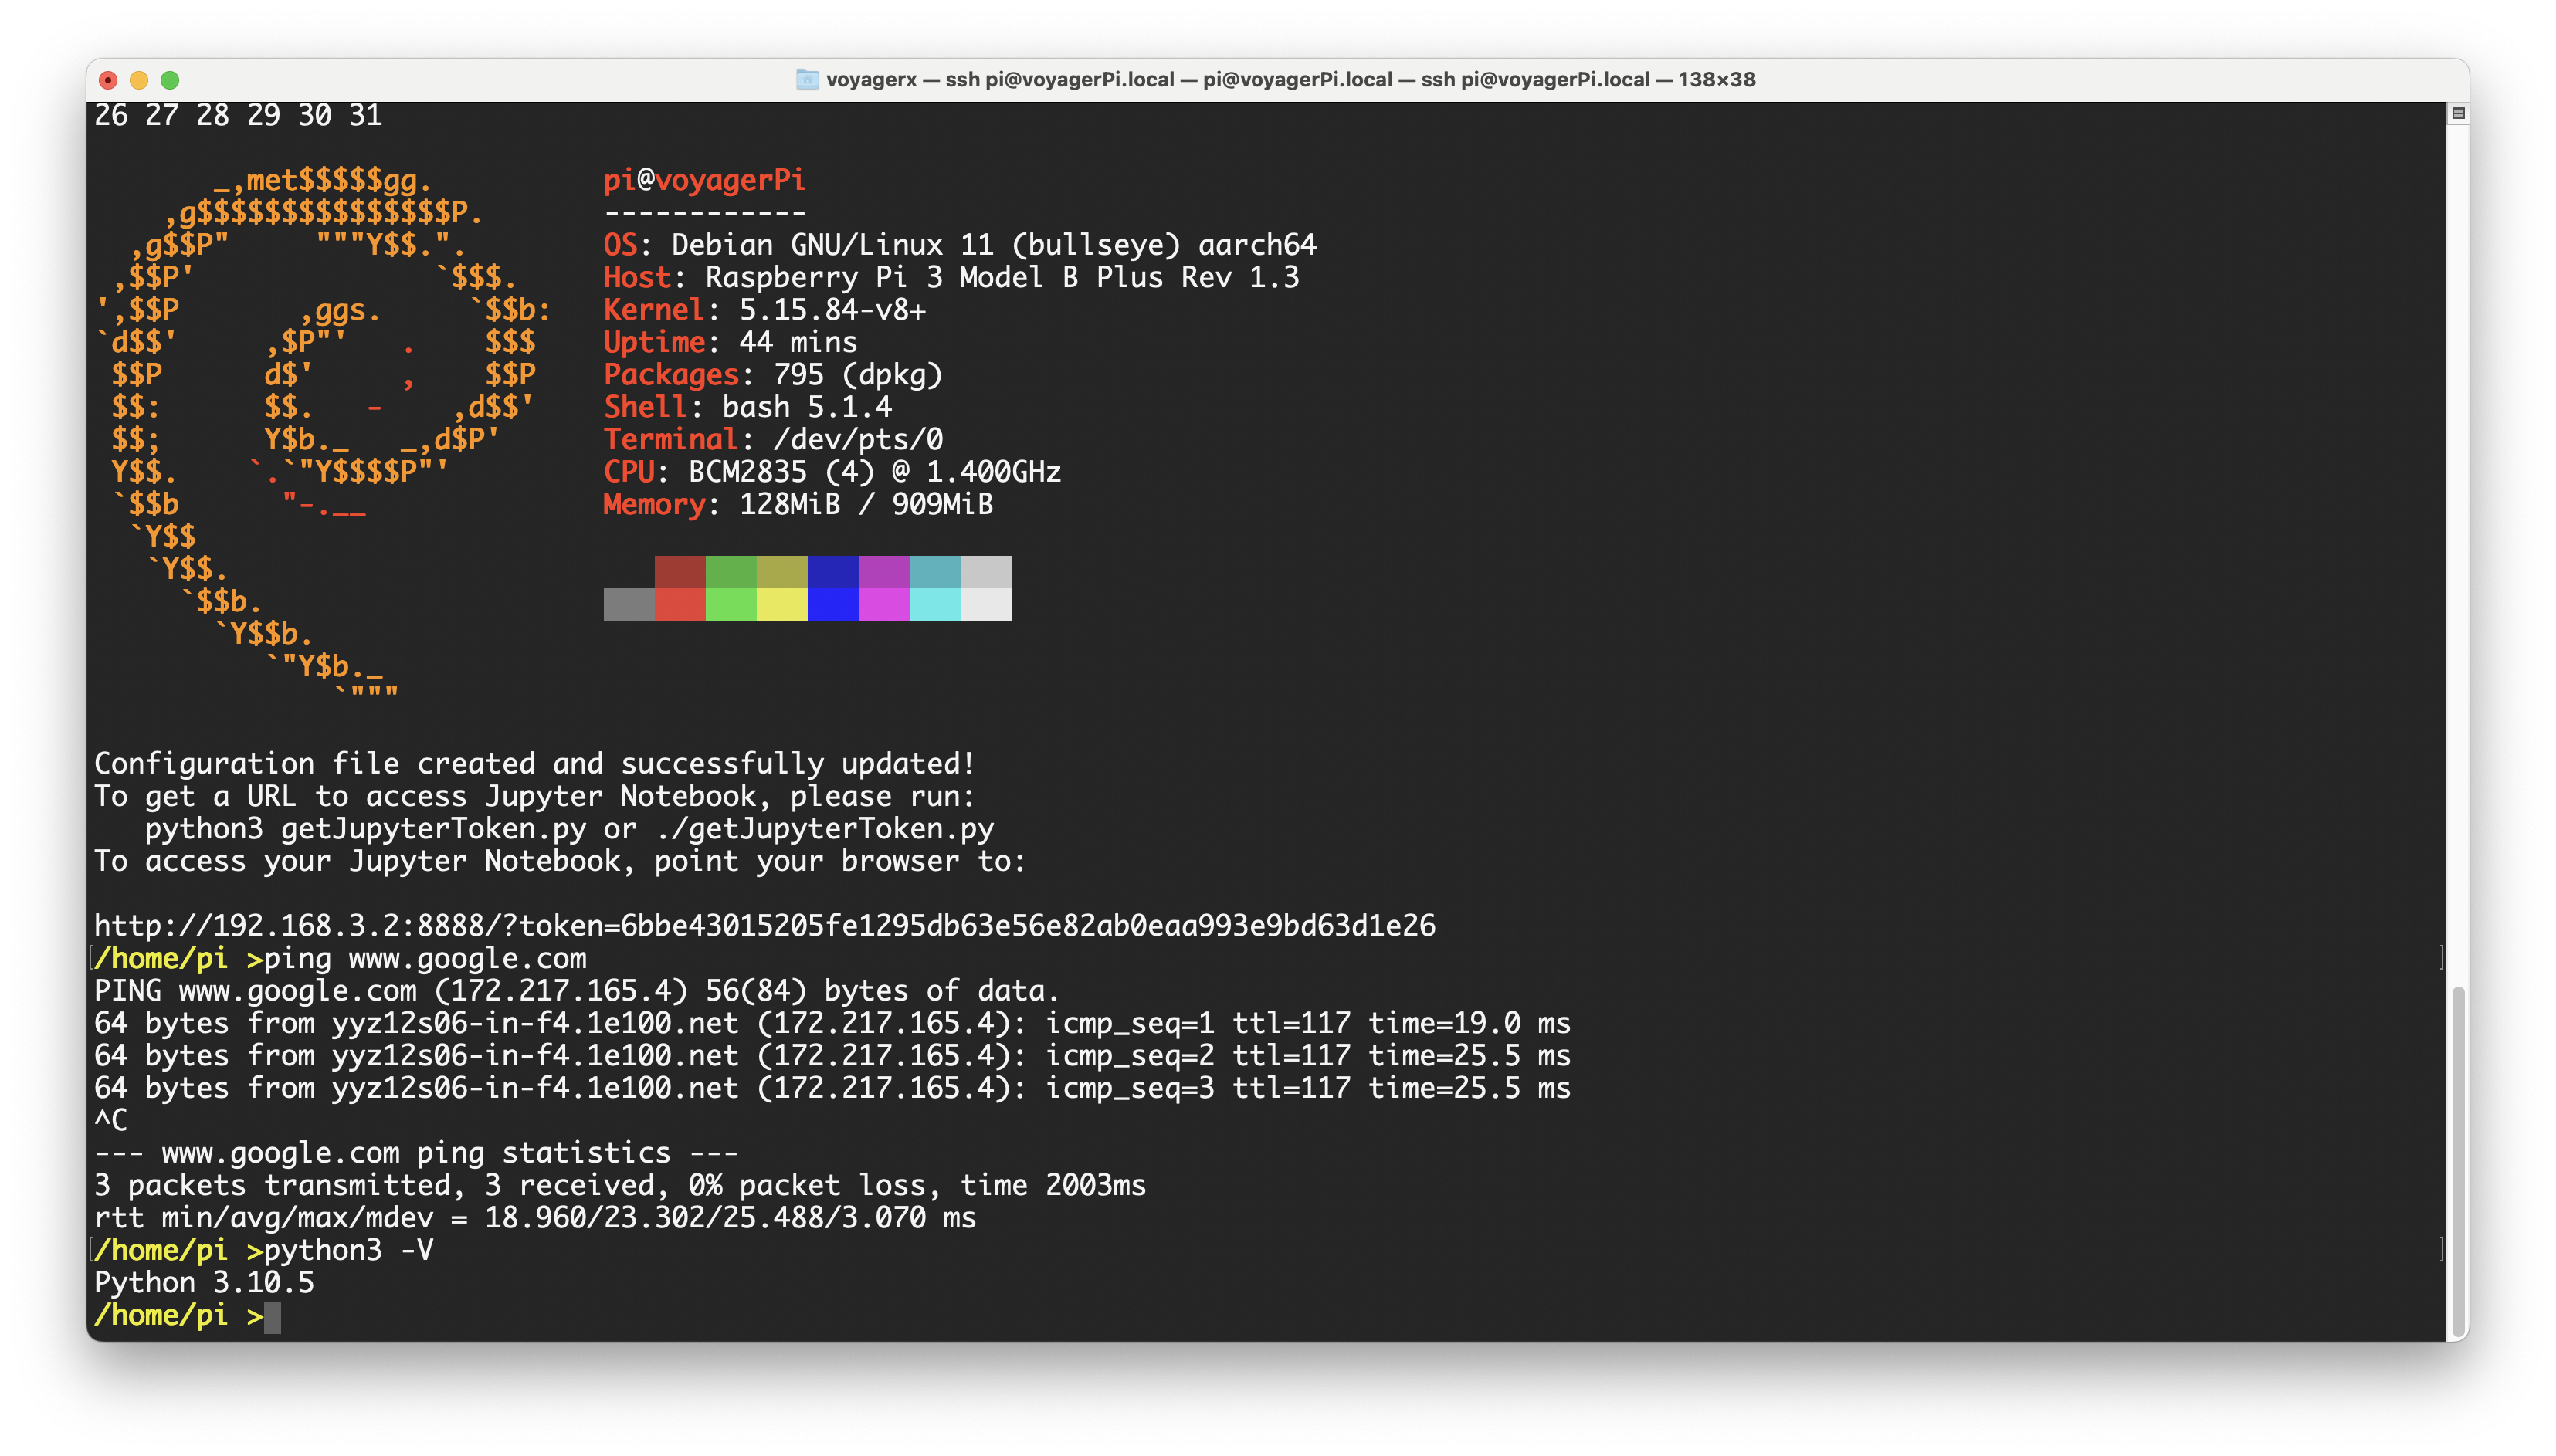Click the magenta color block
The height and width of the screenshot is (1456, 2556).
(884, 604)
